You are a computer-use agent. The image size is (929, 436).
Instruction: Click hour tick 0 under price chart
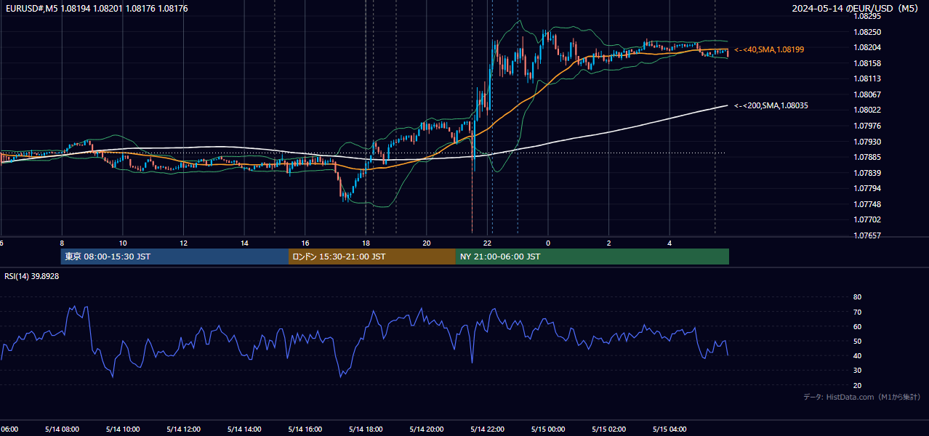548,243
